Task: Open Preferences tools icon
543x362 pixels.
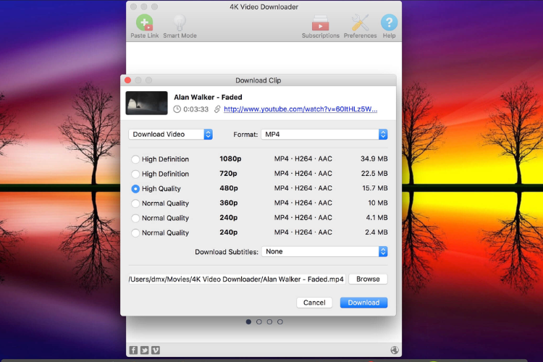Action: pos(360,23)
